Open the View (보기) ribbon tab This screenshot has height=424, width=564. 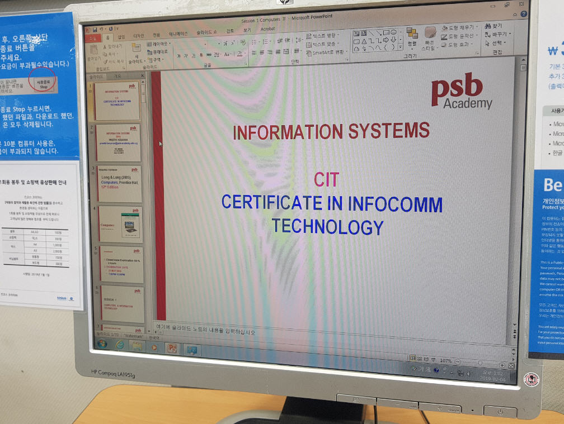coord(247,30)
